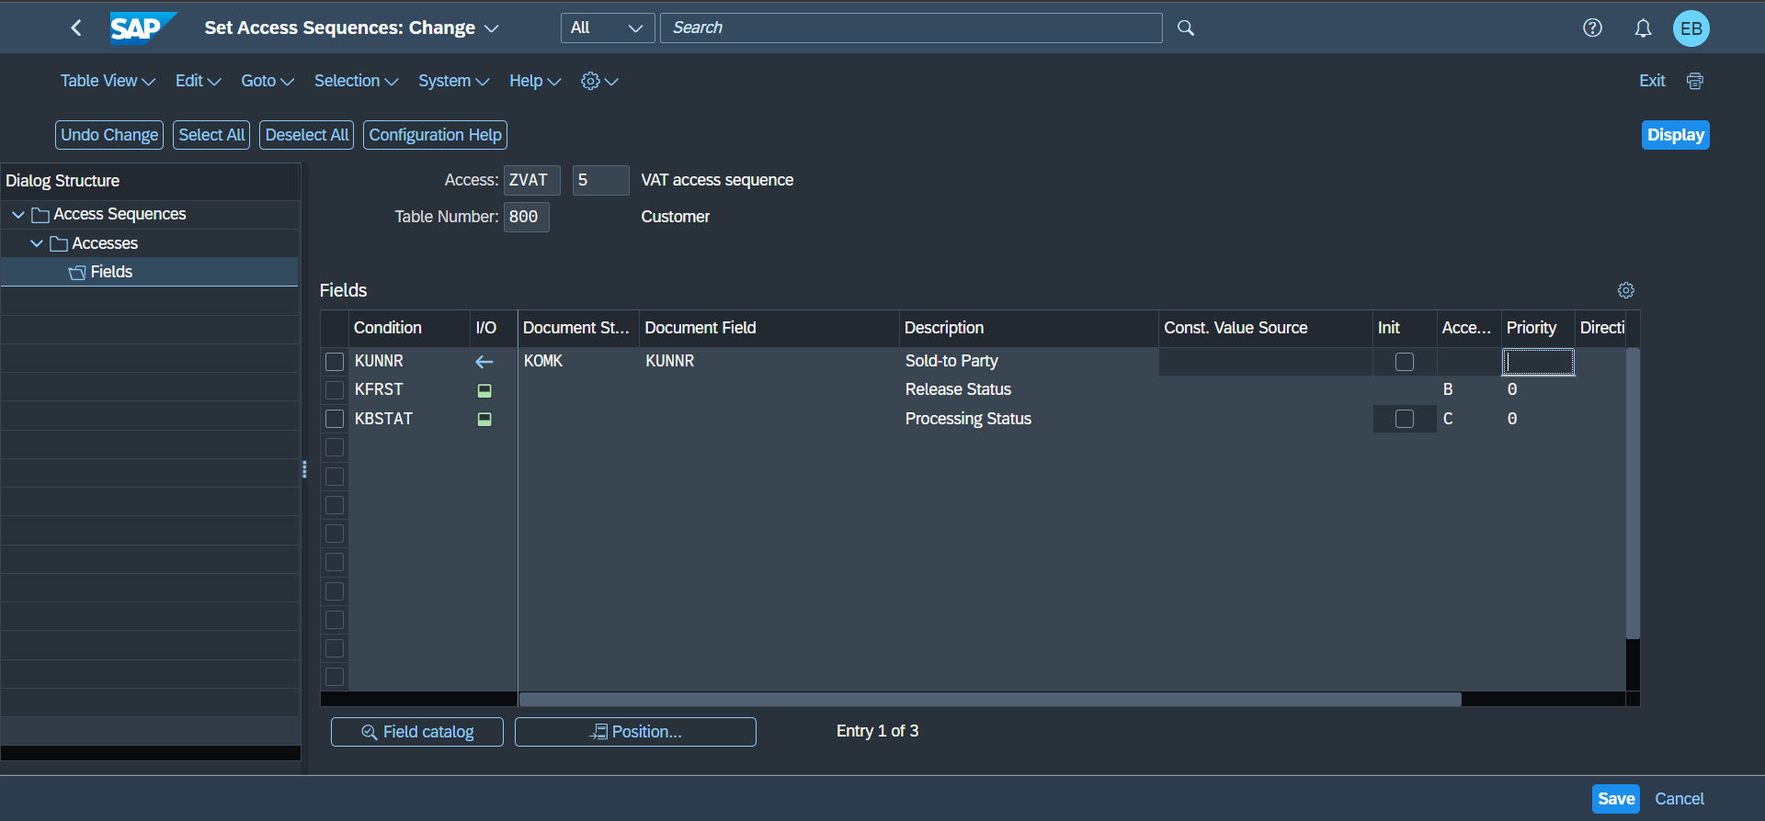
Task: Click the panel splitter handle dots
Action: point(304,470)
